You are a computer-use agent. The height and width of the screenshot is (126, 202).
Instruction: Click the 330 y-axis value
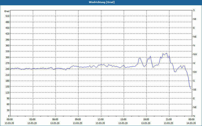coord(8,51)
